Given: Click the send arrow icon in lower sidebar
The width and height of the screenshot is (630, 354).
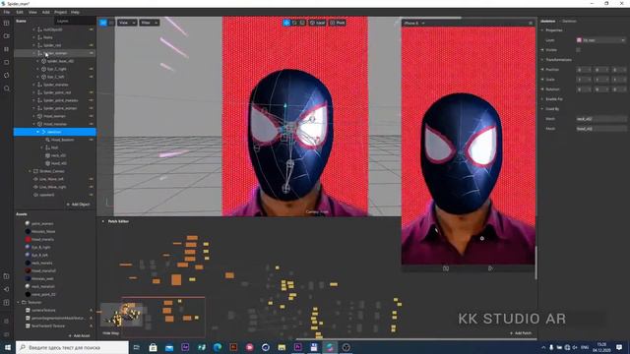Looking at the screenshot, I should pyautogui.click(x=7, y=289).
